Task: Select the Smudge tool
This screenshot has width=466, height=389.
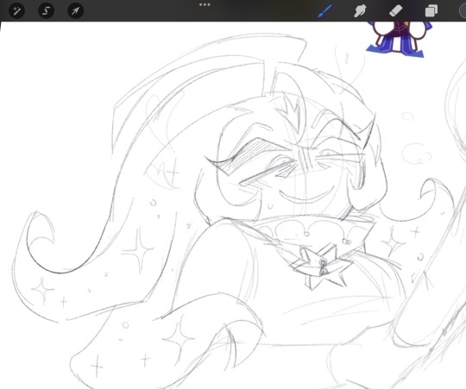Action: pos(360,11)
